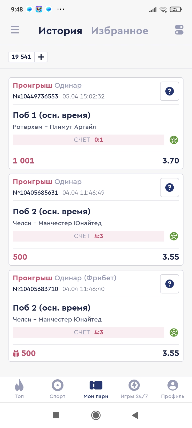Click the freebet gift icon

16,353
